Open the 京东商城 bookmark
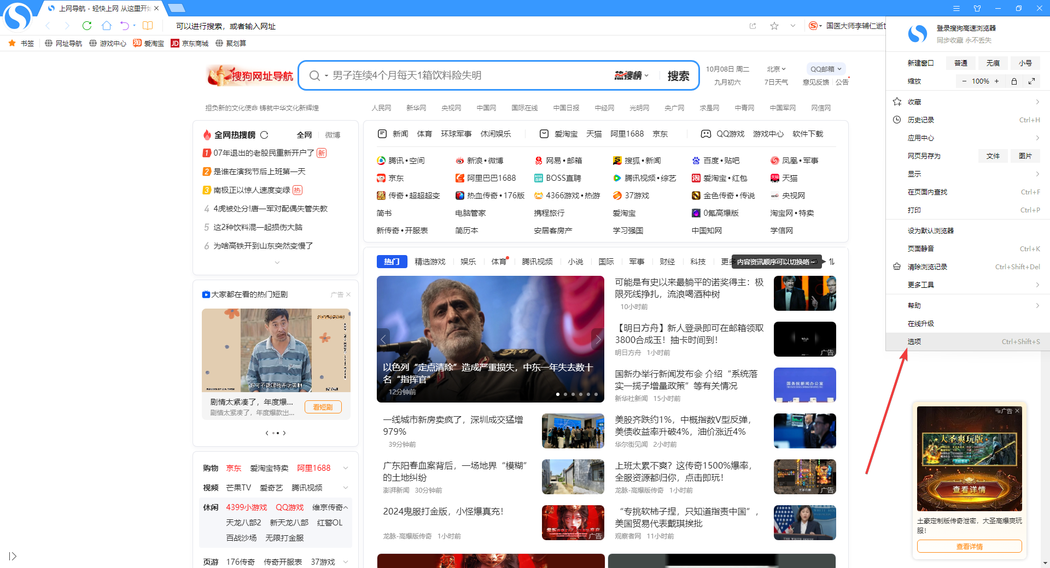1050x568 pixels. coord(190,43)
